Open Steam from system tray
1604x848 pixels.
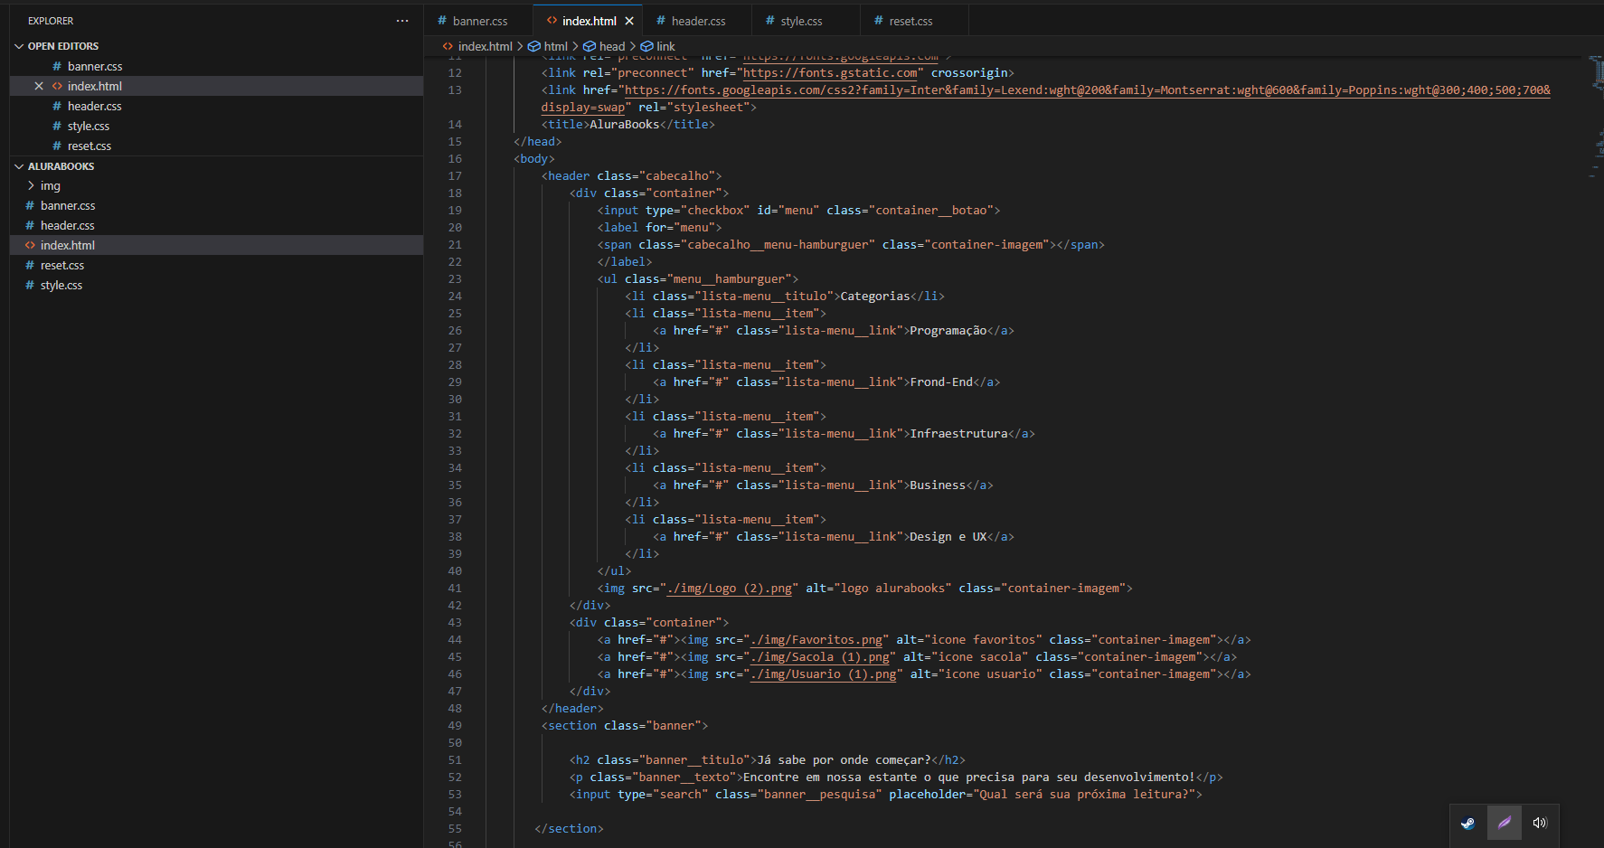1467,823
